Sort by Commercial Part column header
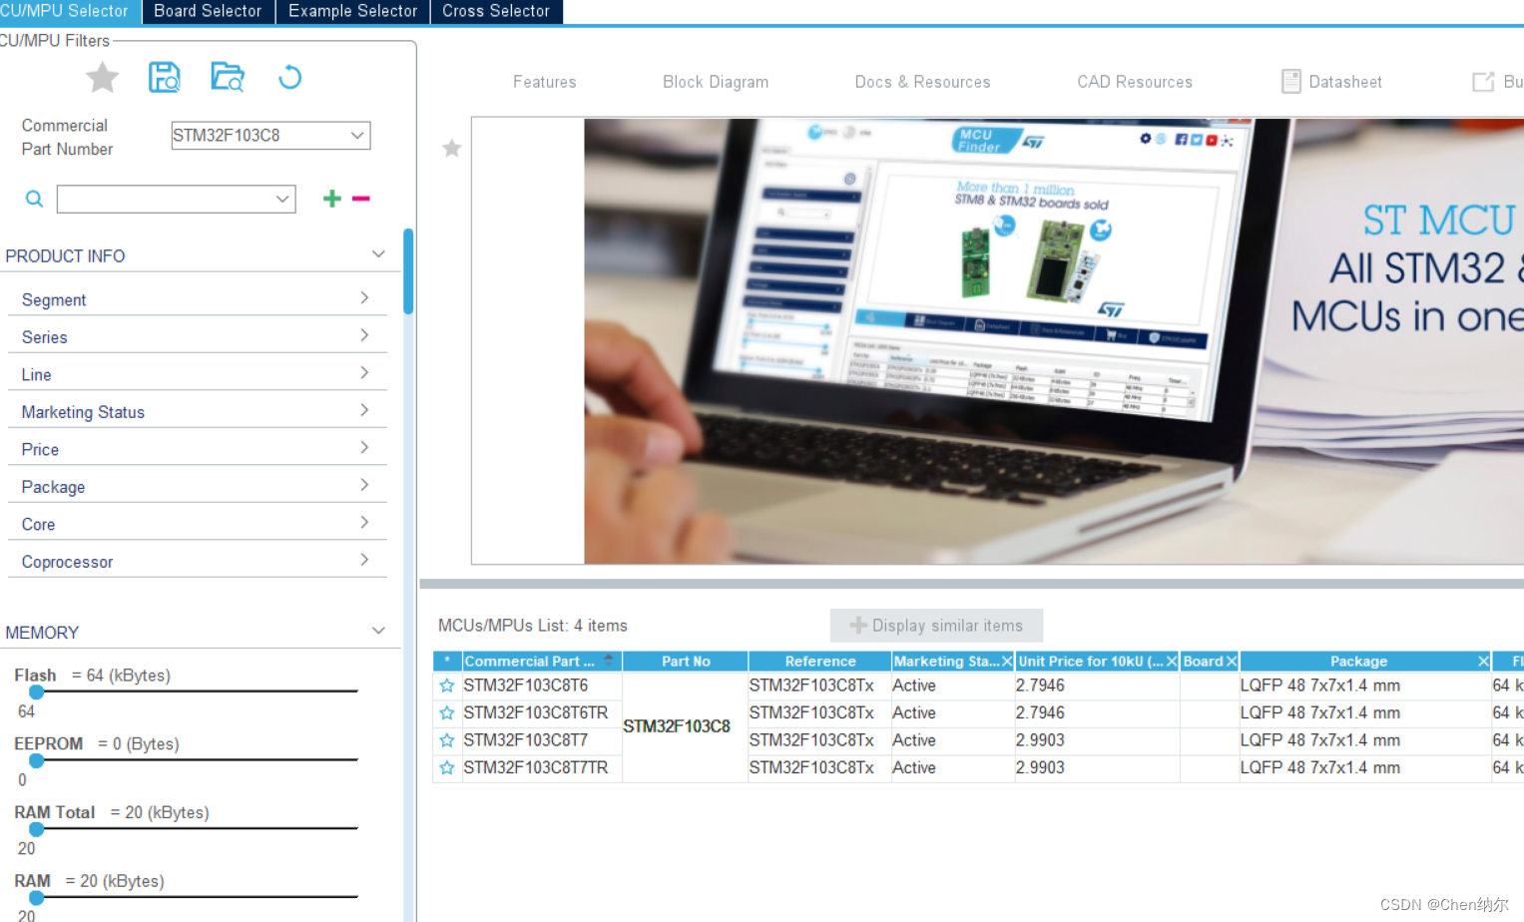Viewport: 1524px width, 922px height. click(x=542, y=662)
